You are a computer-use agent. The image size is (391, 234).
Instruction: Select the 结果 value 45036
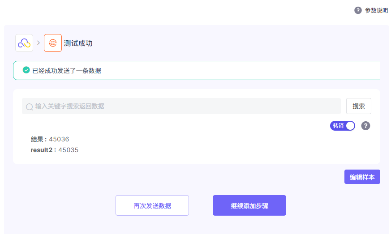[x=59, y=139]
